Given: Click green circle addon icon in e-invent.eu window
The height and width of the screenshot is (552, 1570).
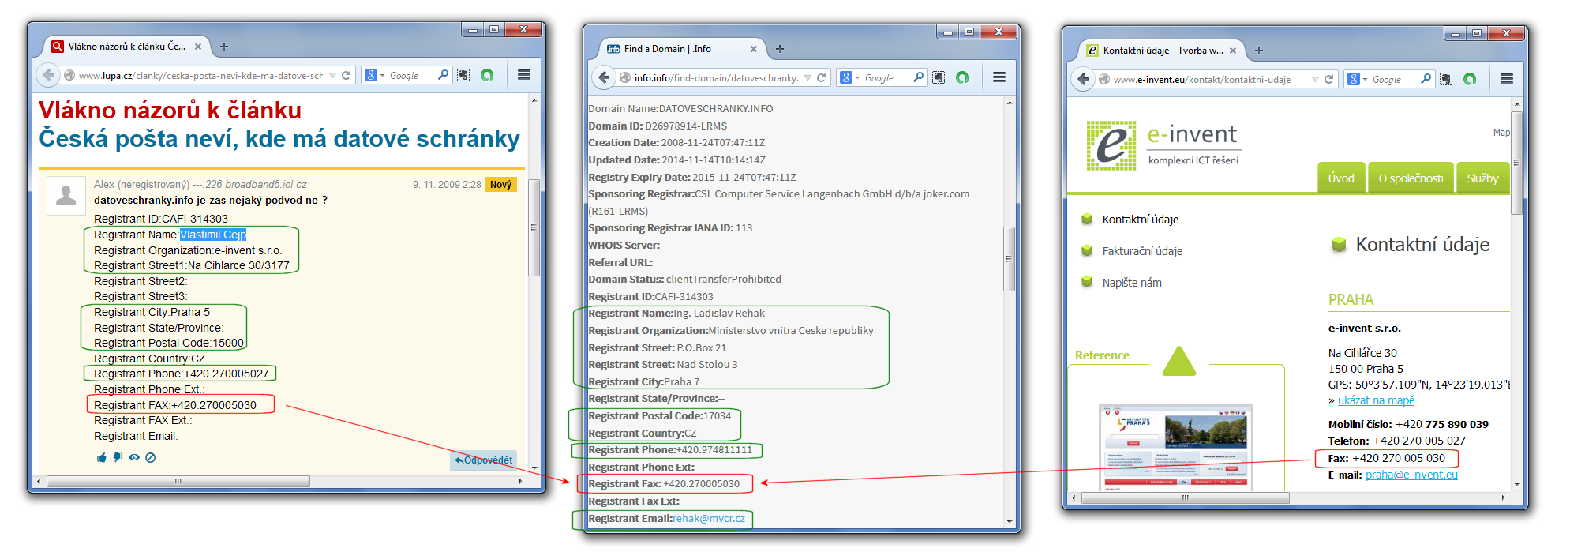Looking at the screenshot, I should (1470, 79).
